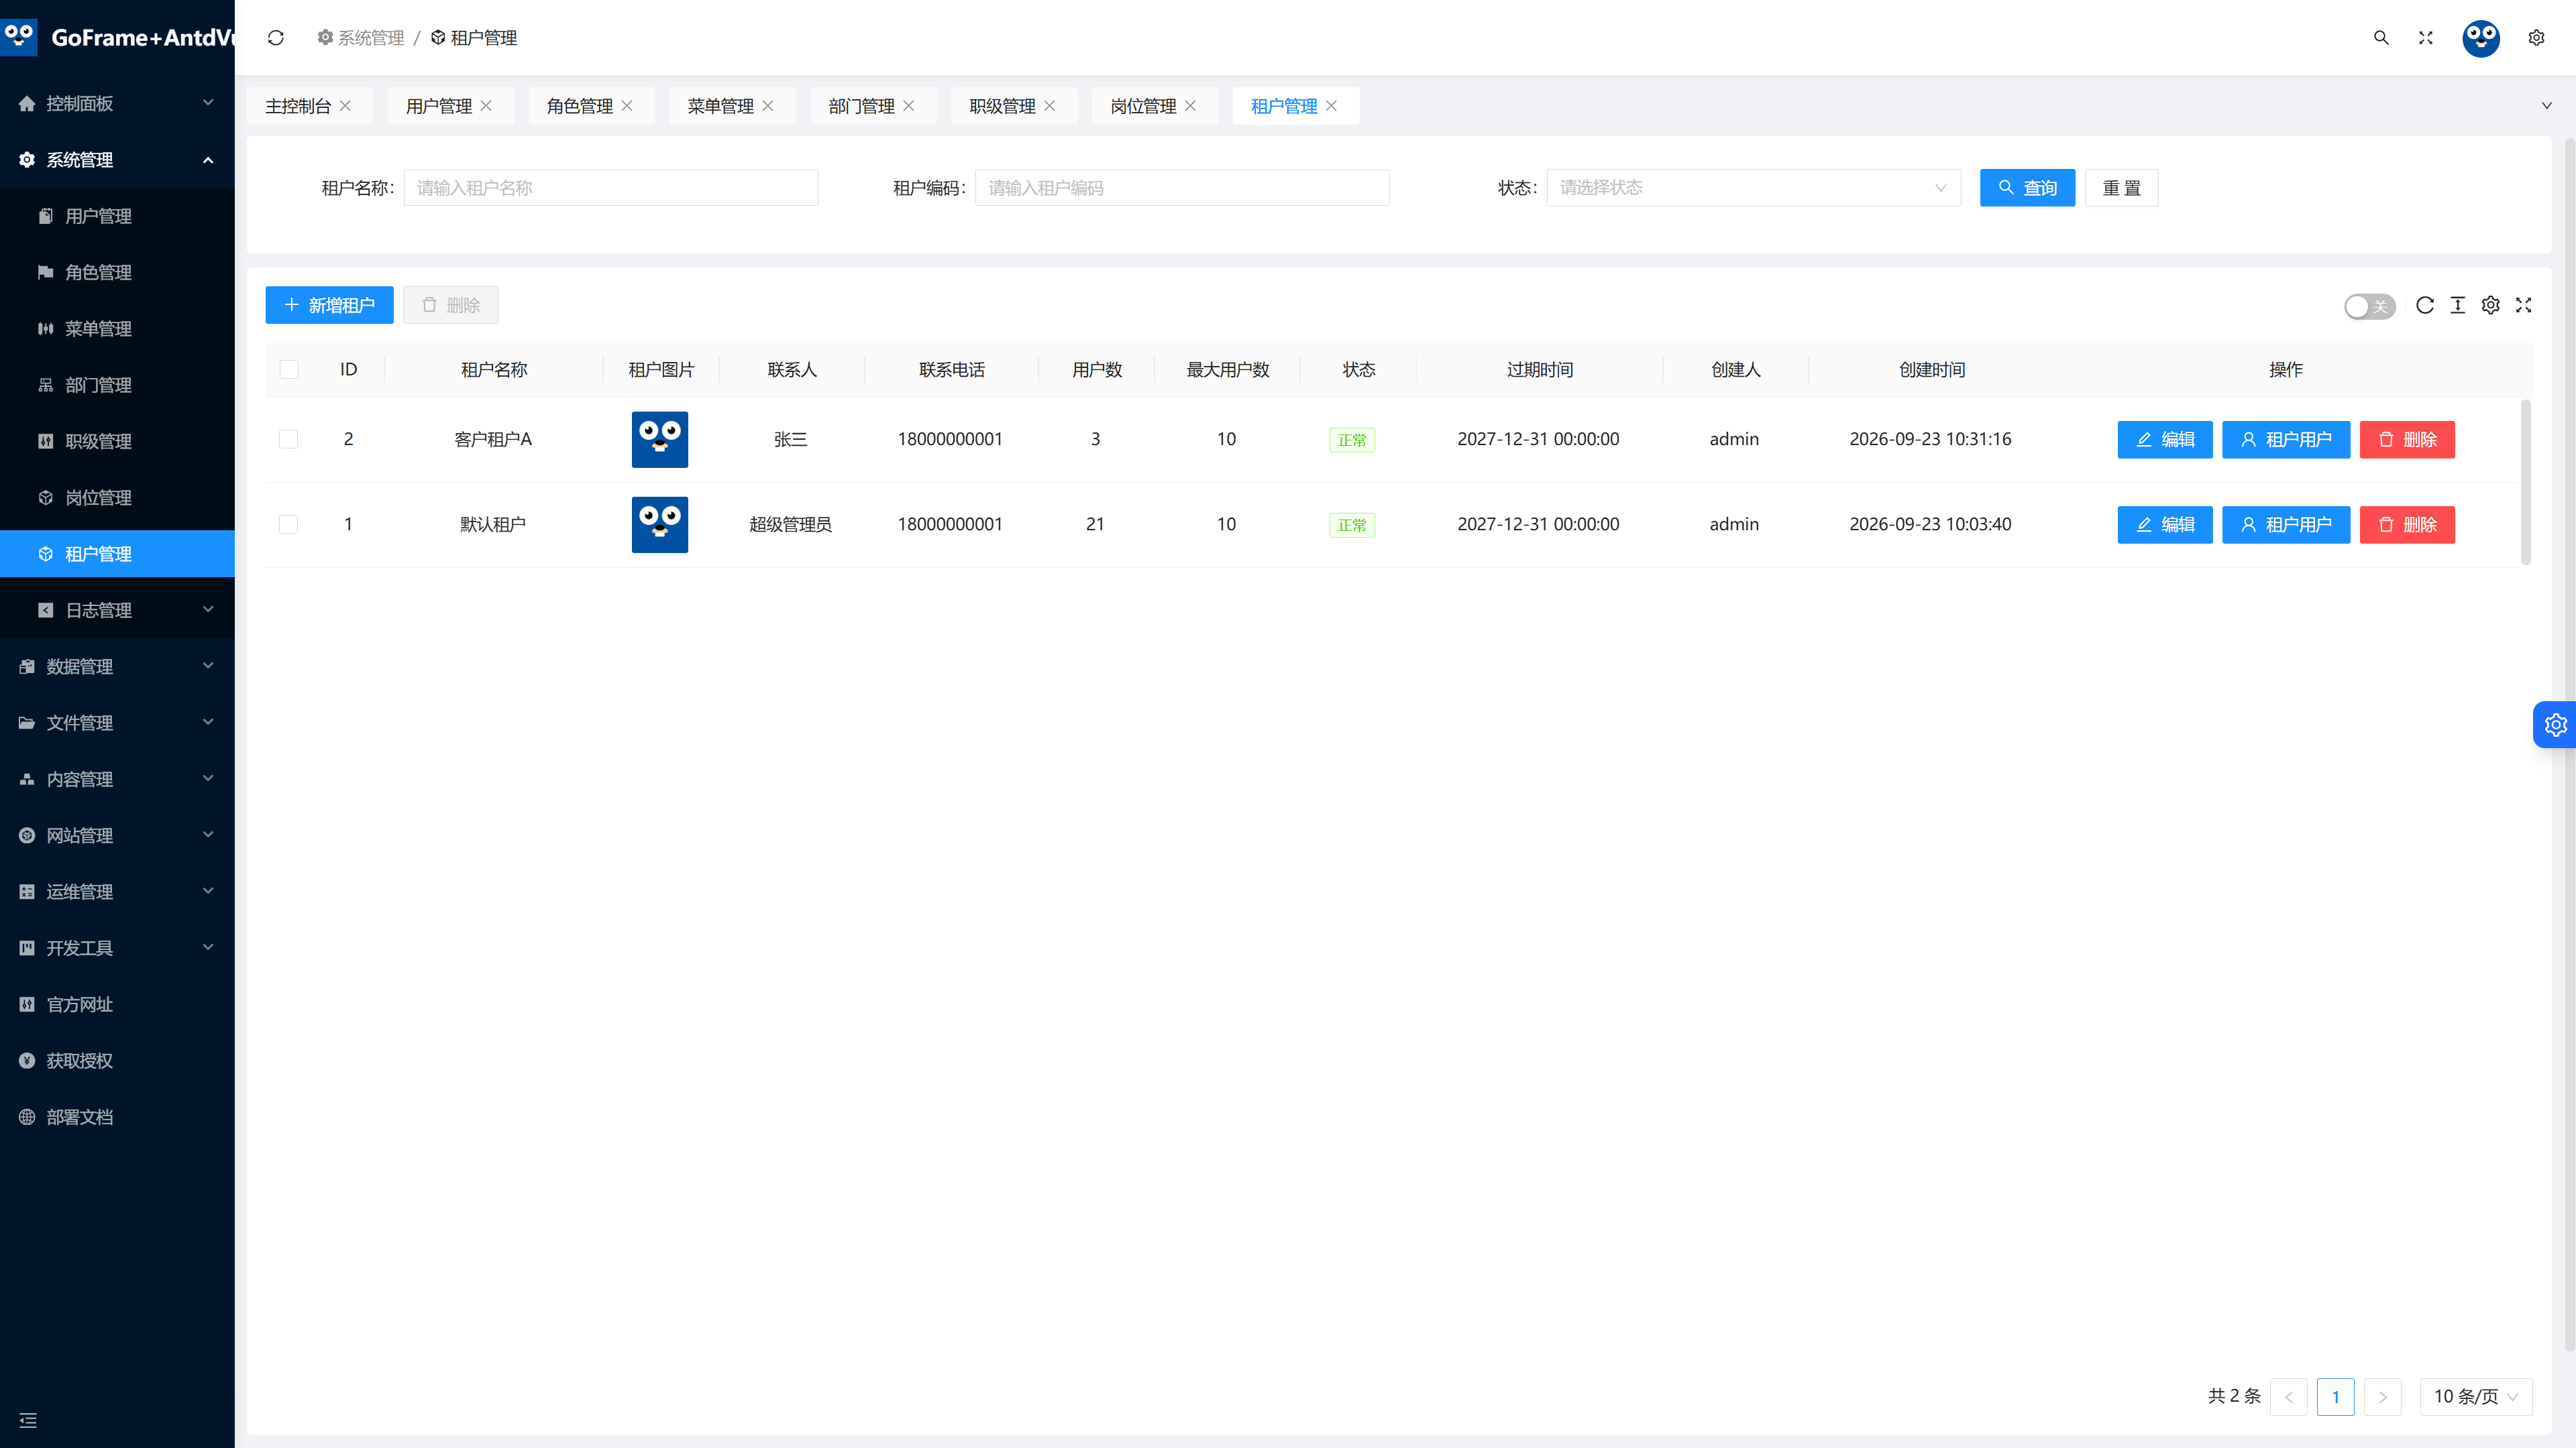Screen dimensions: 2576x1448
Task: Open the floating theme settings gear button
Action: 2555,725
